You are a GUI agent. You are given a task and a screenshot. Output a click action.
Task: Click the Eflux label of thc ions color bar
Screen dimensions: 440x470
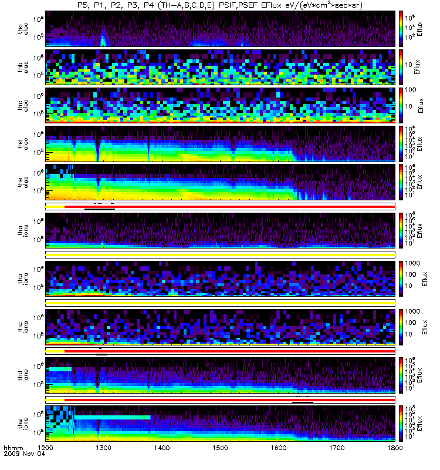[425, 327]
